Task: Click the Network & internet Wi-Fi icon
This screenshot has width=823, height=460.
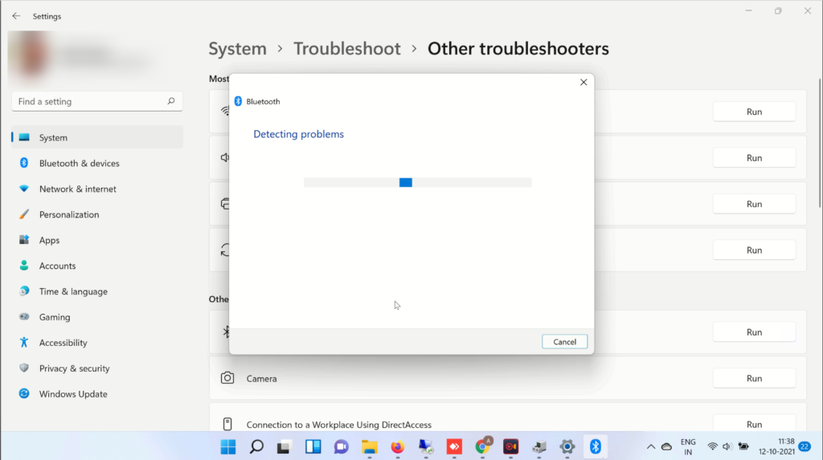Action: pyautogui.click(x=24, y=189)
